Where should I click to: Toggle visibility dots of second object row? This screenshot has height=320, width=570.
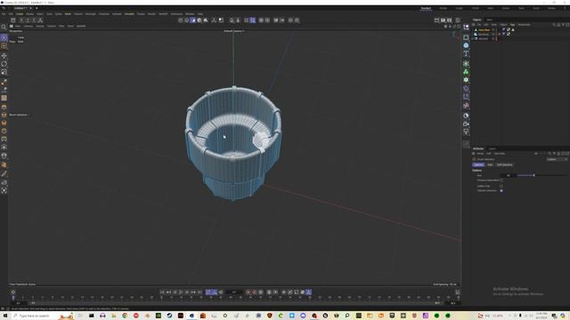coord(496,34)
